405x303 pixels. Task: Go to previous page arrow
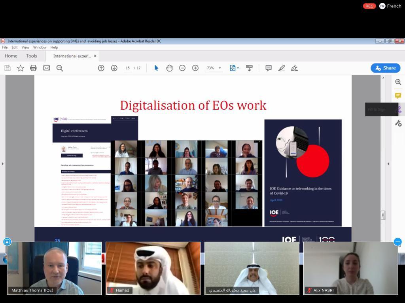coord(101,68)
